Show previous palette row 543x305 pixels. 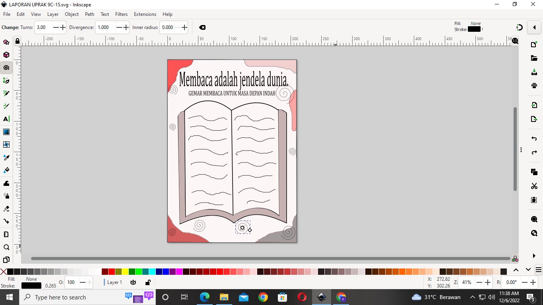(516, 270)
